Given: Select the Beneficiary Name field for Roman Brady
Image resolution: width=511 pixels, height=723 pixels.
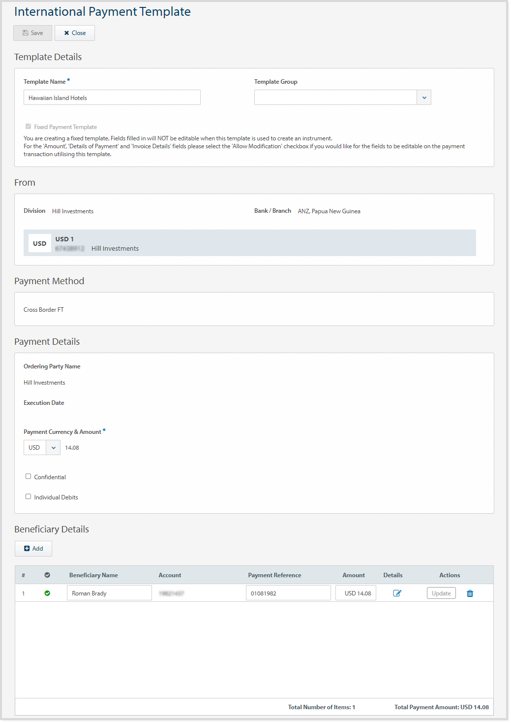Looking at the screenshot, I should tap(109, 592).
